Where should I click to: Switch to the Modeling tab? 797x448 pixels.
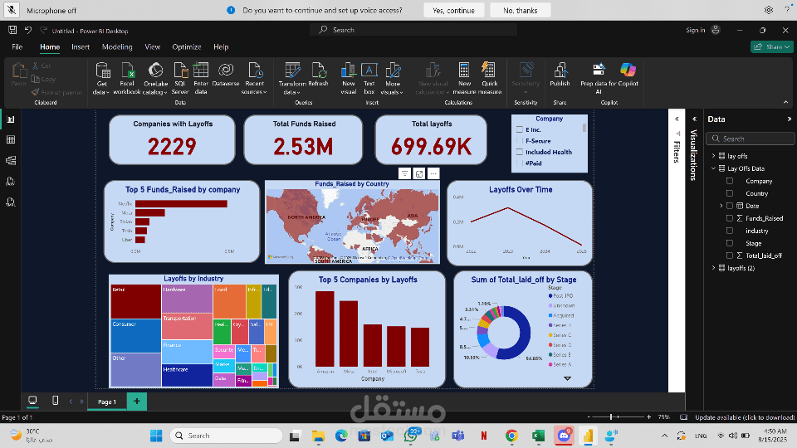coord(117,46)
